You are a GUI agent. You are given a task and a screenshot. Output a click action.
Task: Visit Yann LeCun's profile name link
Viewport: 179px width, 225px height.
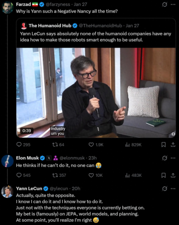pyautogui.click(x=29, y=188)
